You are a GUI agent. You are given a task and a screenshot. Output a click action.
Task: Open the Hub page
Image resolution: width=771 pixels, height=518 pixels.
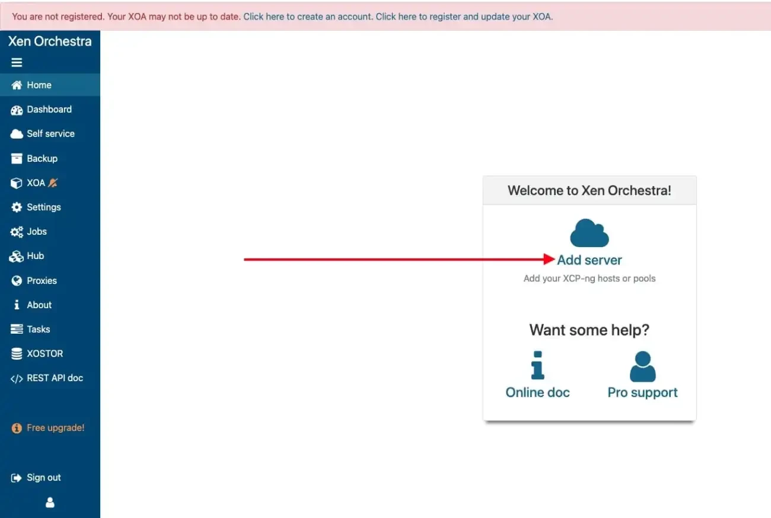50,256
